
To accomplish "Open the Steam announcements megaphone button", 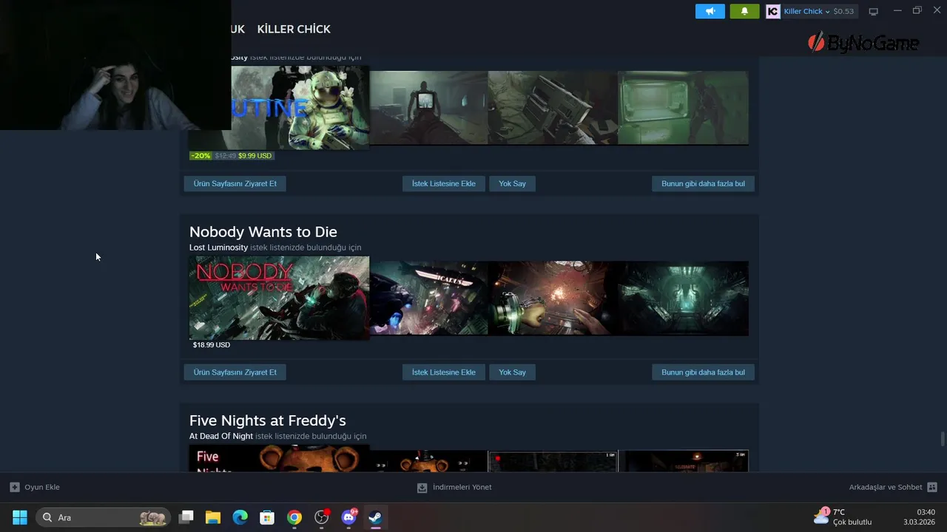I will 710,11.
